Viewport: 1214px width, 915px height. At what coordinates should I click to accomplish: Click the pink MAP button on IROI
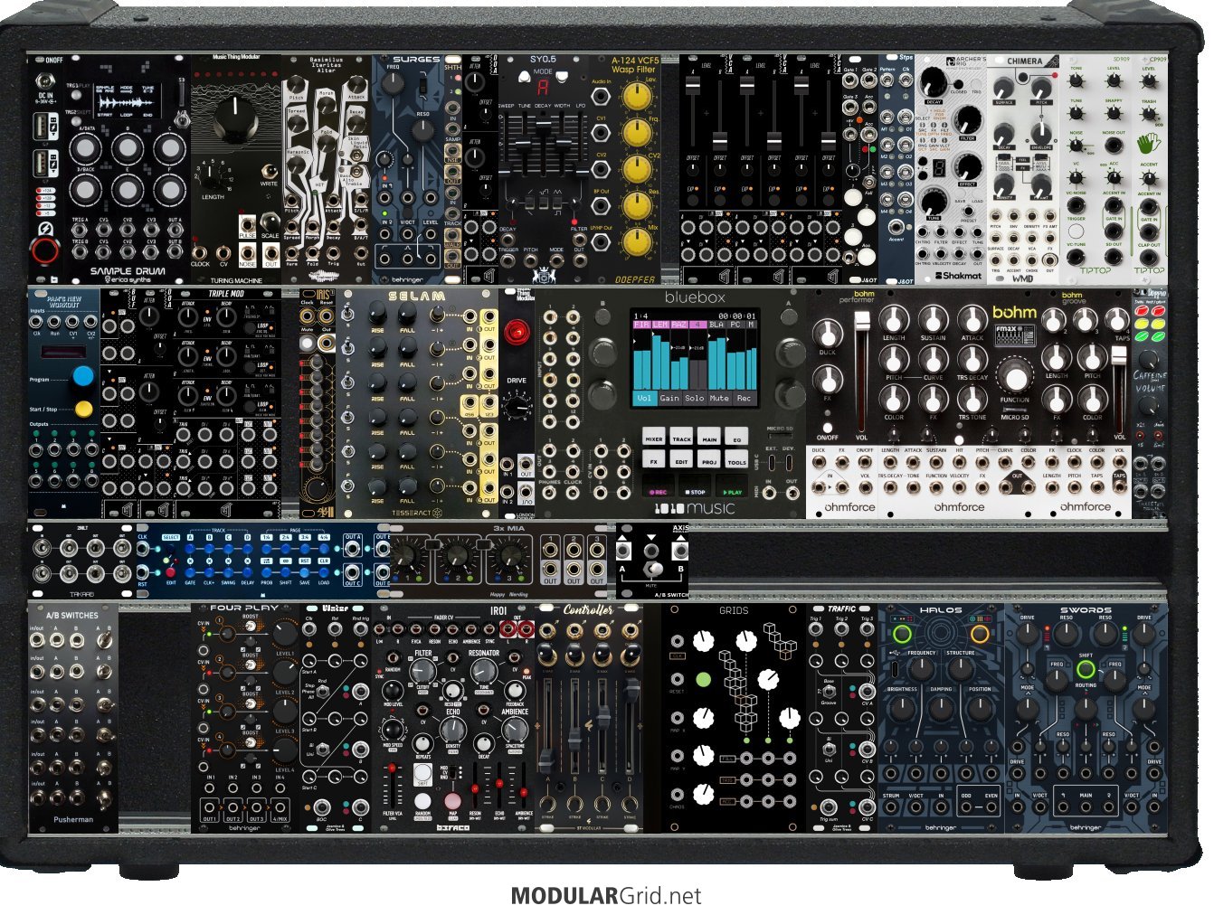pos(451,801)
